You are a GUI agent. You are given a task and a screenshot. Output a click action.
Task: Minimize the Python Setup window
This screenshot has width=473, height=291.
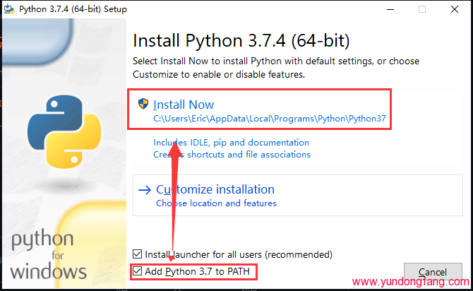click(390, 9)
